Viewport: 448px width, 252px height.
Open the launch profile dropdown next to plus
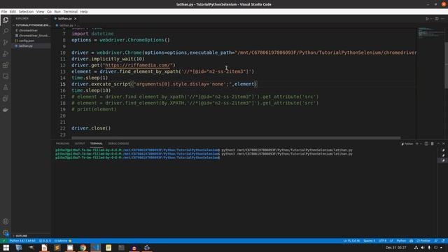(x=421, y=143)
